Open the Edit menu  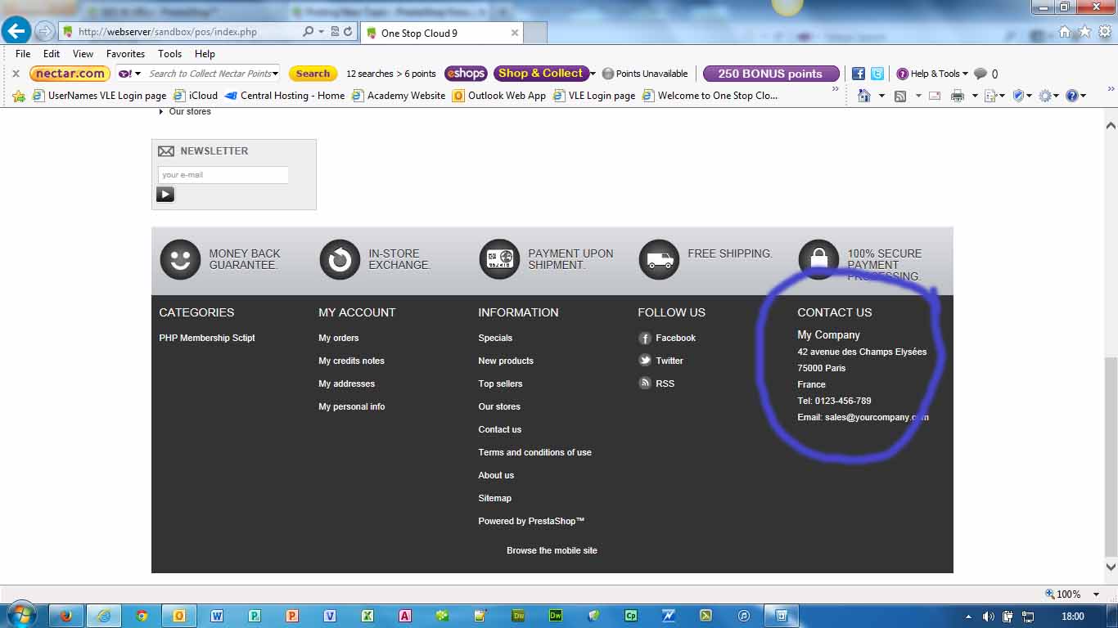click(x=52, y=54)
